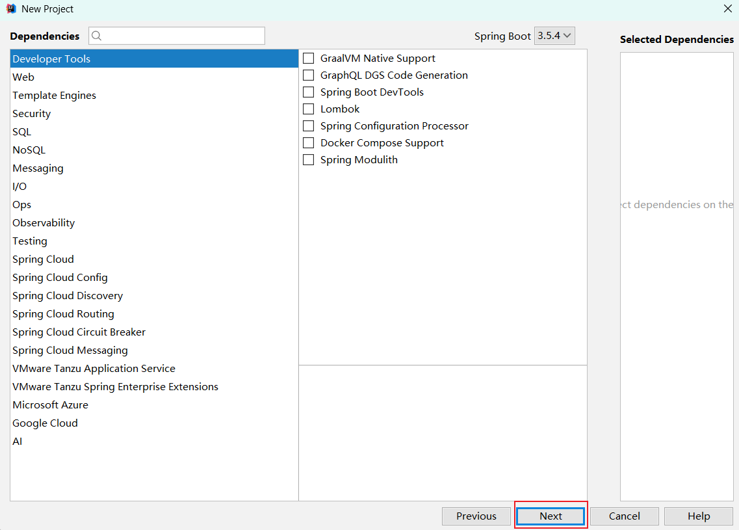Choose the I/O category
The height and width of the screenshot is (530, 739).
tap(154, 186)
